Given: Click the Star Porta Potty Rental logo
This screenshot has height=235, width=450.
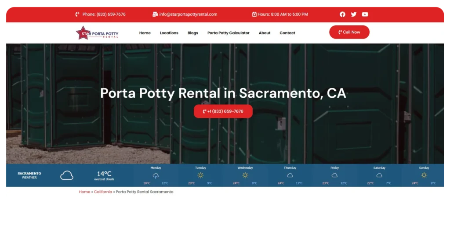Looking at the screenshot, I should point(97,33).
